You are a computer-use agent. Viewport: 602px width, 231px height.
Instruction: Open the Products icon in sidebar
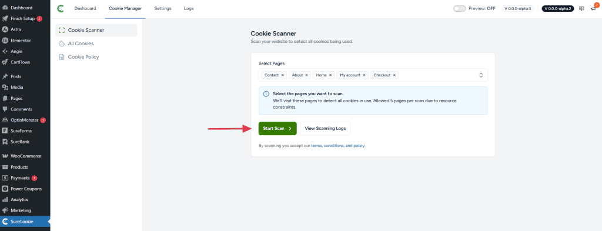click(x=5, y=167)
